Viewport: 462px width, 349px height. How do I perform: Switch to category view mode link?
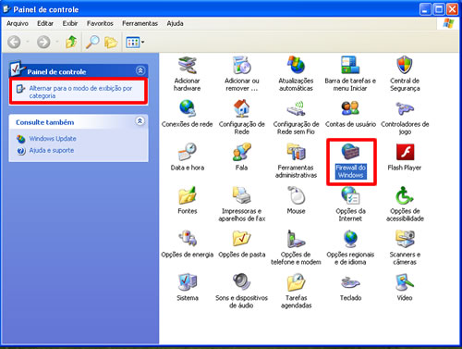coord(80,92)
